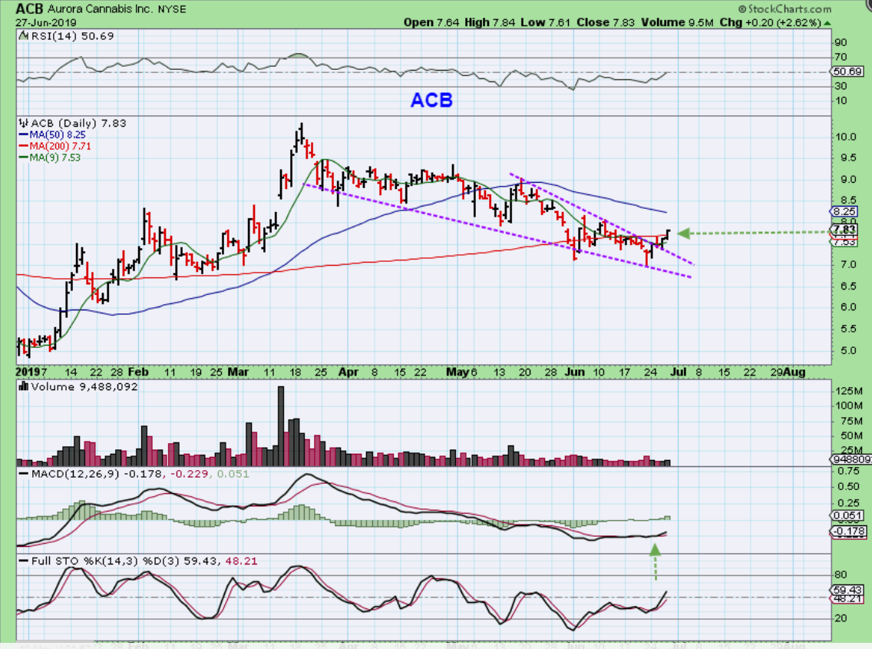This screenshot has height=649, width=872.
Task: Click the 5.0 price axis label
Action: click(x=847, y=351)
